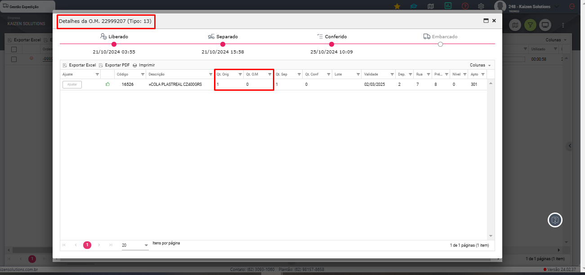The width and height of the screenshot is (585, 275).
Task: Click the Liberado stage icon
Action: click(103, 36)
